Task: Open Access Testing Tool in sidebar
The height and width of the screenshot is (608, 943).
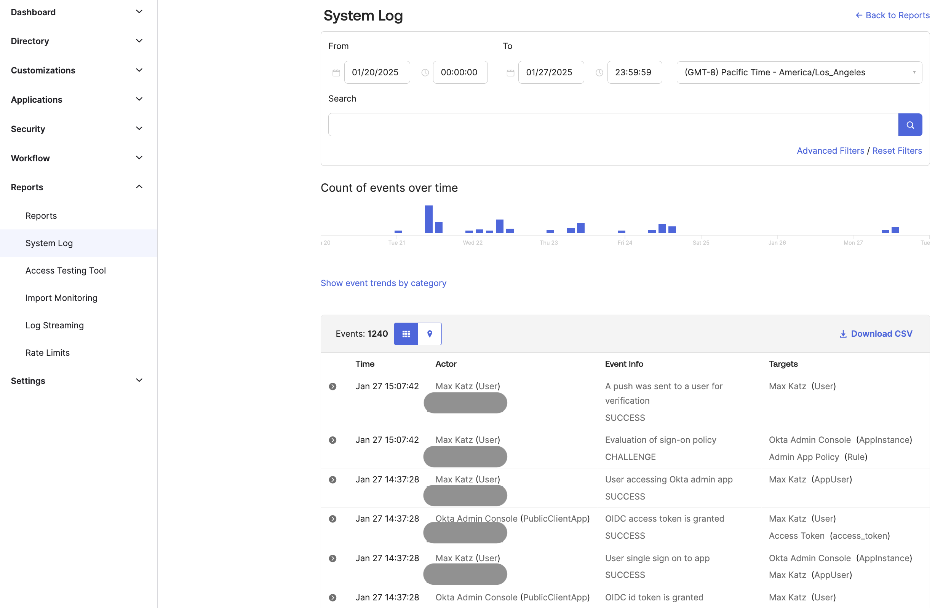Action: 66,271
